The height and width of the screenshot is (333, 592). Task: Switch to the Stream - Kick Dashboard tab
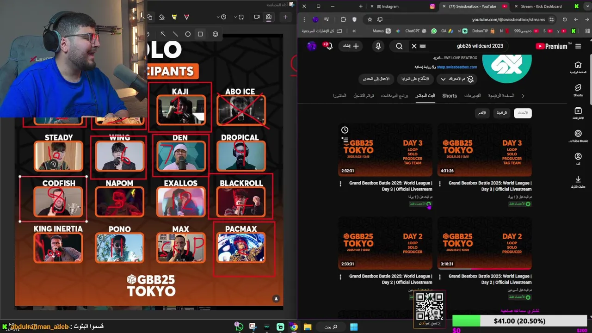(x=546, y=6)
